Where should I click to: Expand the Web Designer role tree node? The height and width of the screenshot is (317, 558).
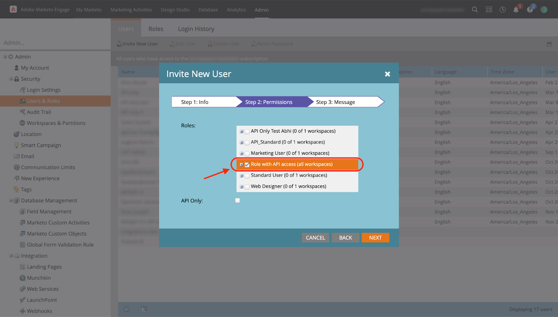(x=241, y=187)
